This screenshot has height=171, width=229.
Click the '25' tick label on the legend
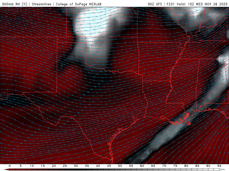tap(65, 166)
